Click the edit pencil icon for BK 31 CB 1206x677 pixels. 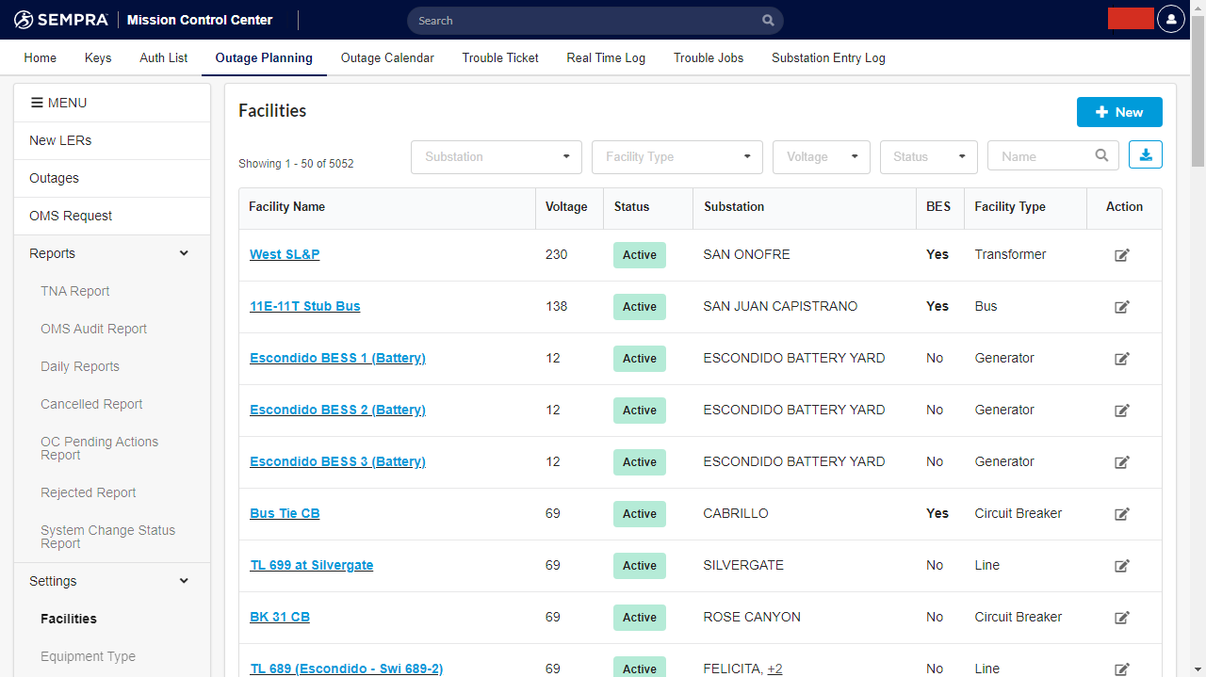pyautogui.click(x=1122, y=618)
